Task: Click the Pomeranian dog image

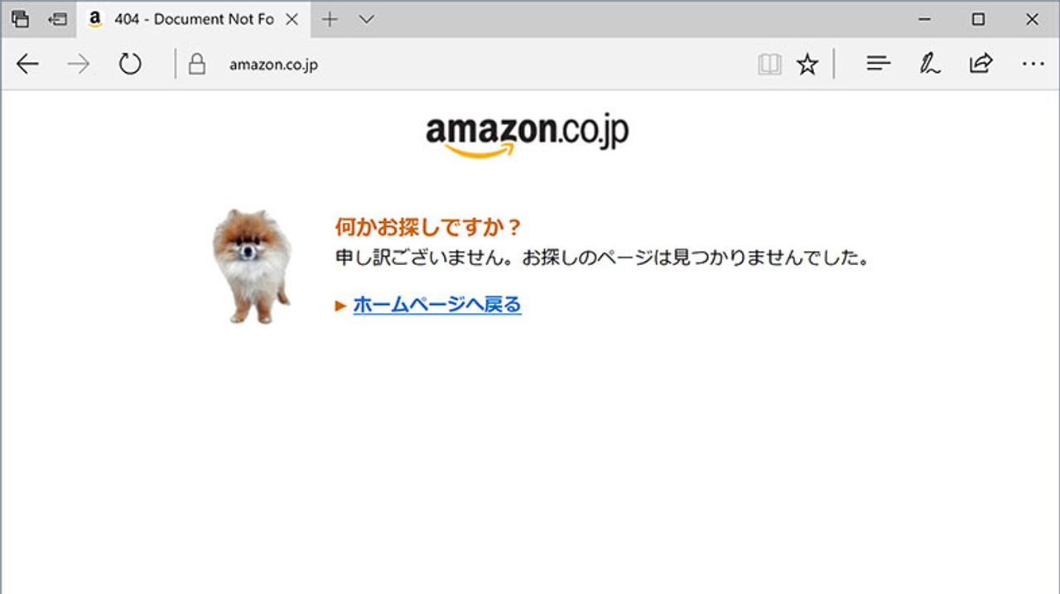Action: coord(253,266)
